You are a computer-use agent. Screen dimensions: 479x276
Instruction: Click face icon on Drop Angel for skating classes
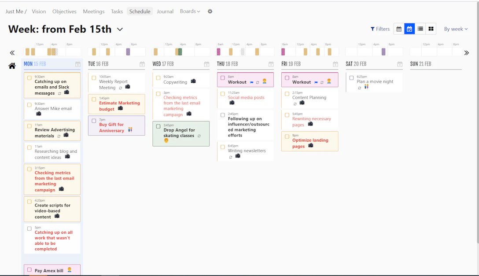pos(166,140)
